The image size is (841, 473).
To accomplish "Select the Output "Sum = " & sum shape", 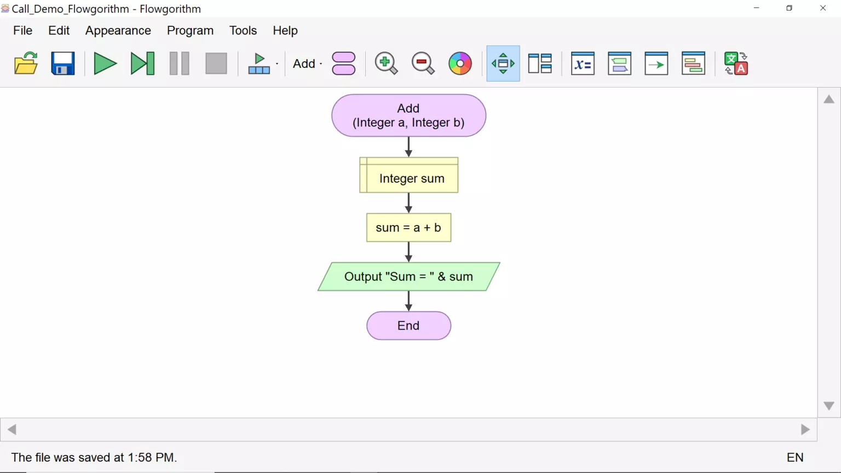I will pos(408,276).
